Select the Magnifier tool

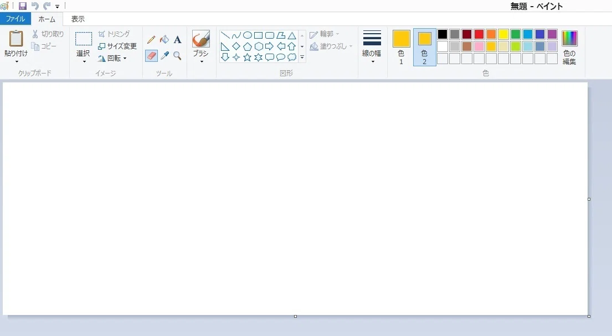[177, 56]
